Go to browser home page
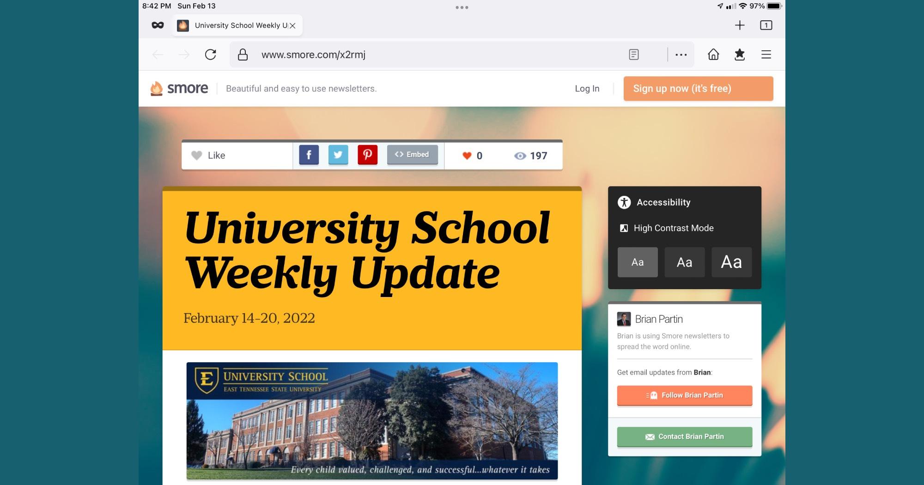The height and width of the screenshot is (485, 924). click(713, 55)
